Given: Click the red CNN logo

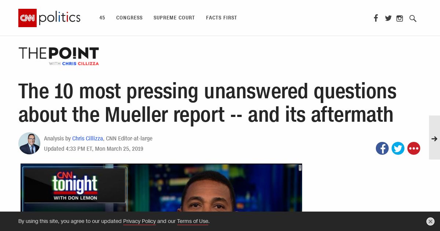Looking at the screenshot, I should (27, 18).
